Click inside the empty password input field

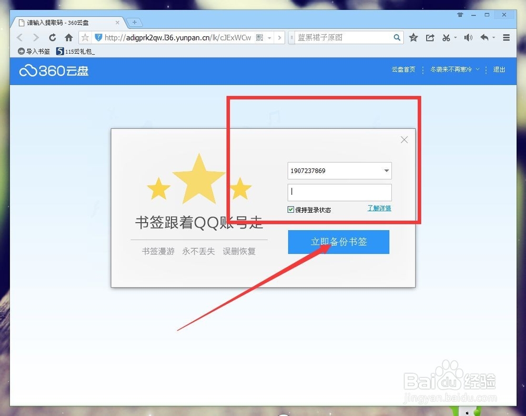pyautogui.click(x=339, y=192)
